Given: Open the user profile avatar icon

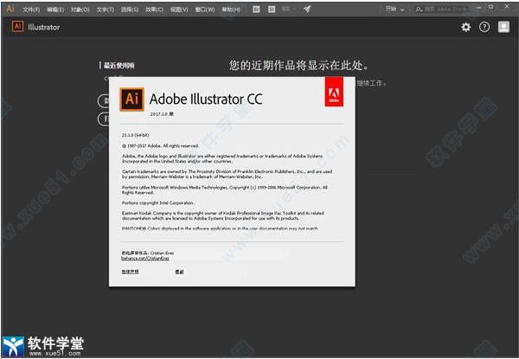Looking at the screenshot, I should pyautogui.click(x=503, y=27).
